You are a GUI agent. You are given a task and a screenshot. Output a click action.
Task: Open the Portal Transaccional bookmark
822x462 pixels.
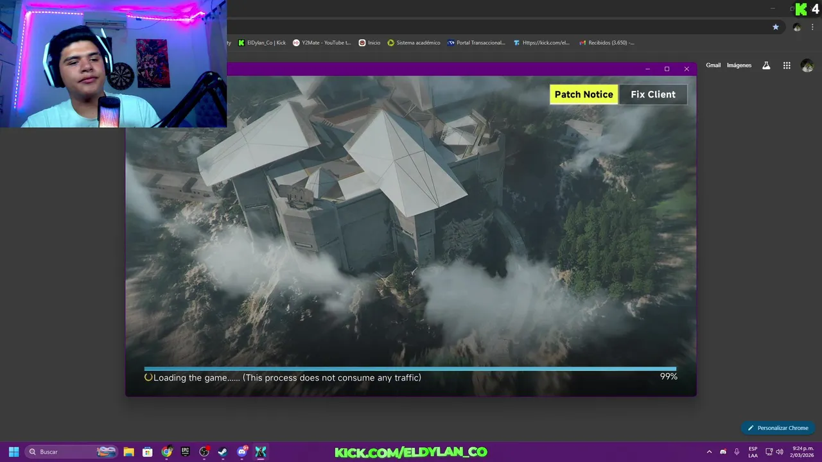[x=477, y=43]
